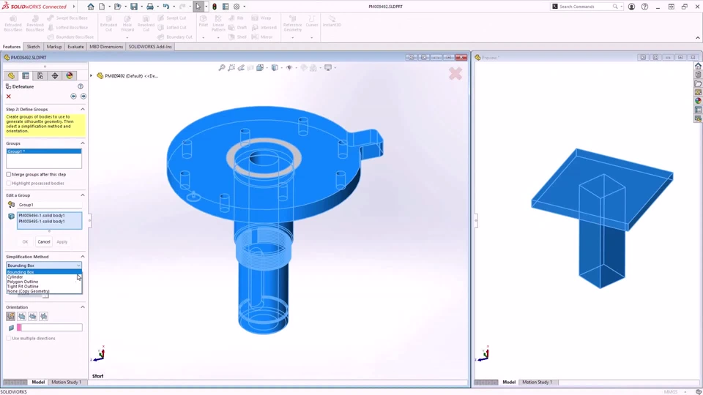Click the task pane Home icon on right

tap(698, 66)
